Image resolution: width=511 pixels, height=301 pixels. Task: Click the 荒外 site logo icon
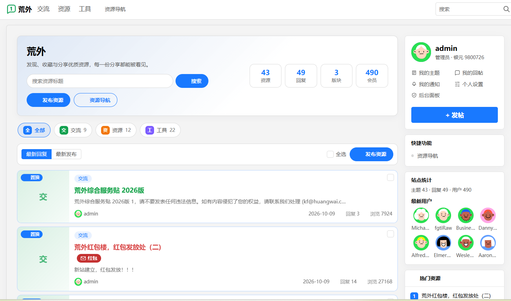[11, 9]
